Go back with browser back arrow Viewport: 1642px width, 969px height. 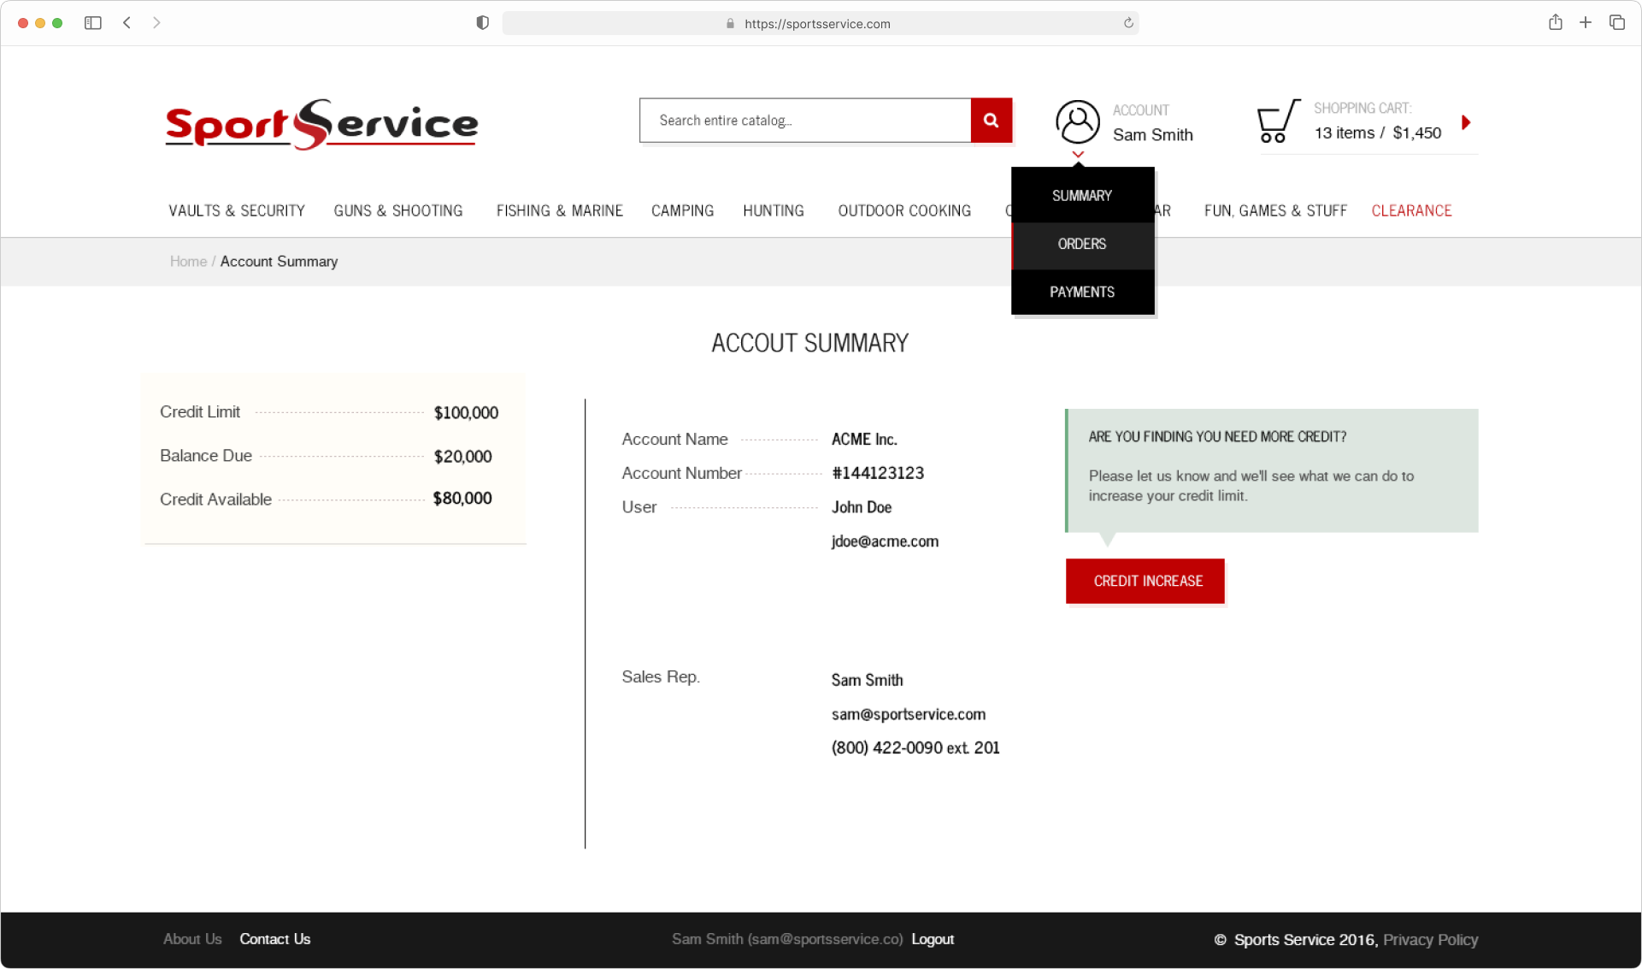127,23
